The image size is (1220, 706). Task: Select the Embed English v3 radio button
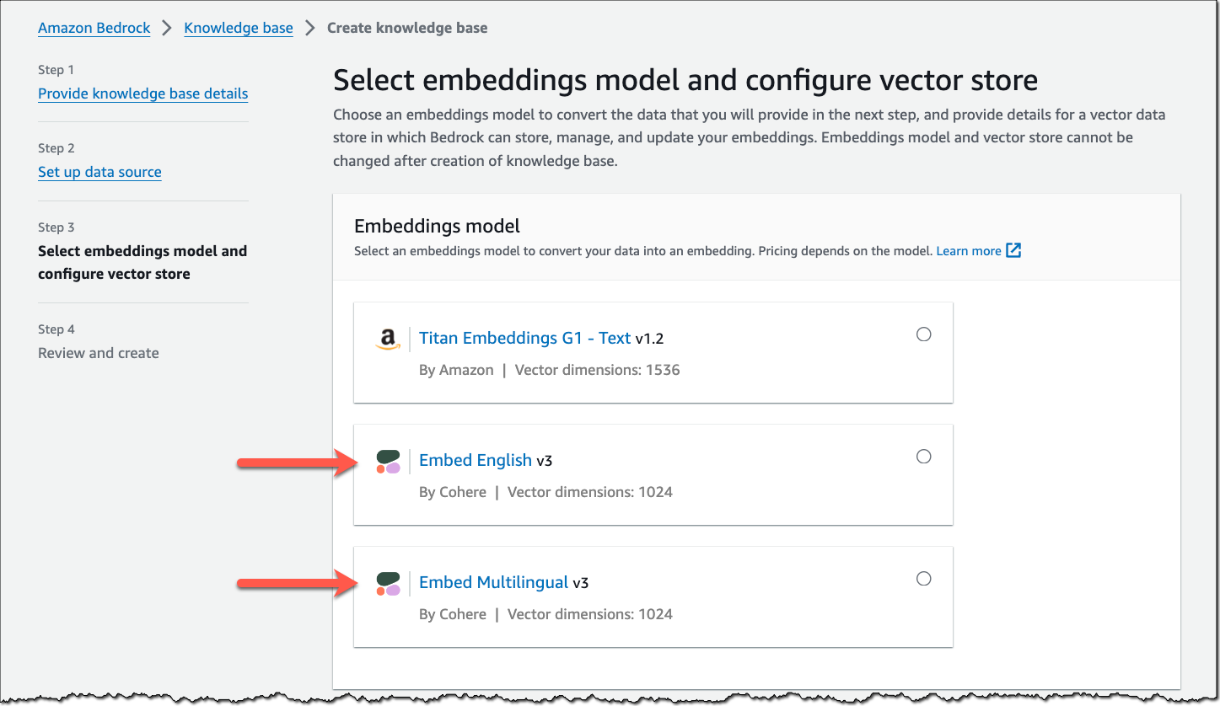point(923,456)
